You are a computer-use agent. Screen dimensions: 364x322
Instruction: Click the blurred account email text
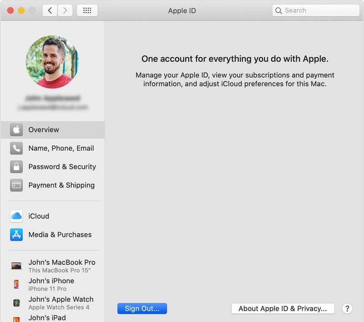pos(53,107)
